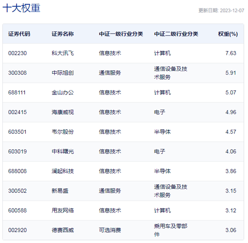Viewport: 248px width, 243px height.
Task: Click 信息技术 in 海康威视 row
Action: click(110, 112)
